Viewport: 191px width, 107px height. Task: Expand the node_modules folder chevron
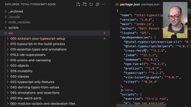click(6, 22)
